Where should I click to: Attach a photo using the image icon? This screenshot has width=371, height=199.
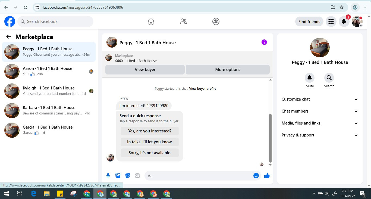coord(118,176)
